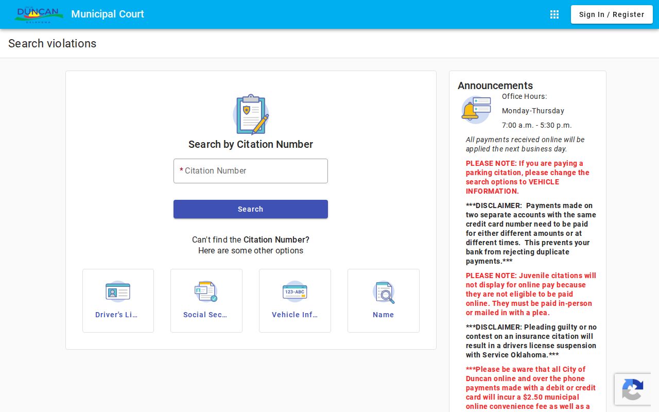
Task: Click the duplicate payments disclaimer text
Action: coord(531,233)
